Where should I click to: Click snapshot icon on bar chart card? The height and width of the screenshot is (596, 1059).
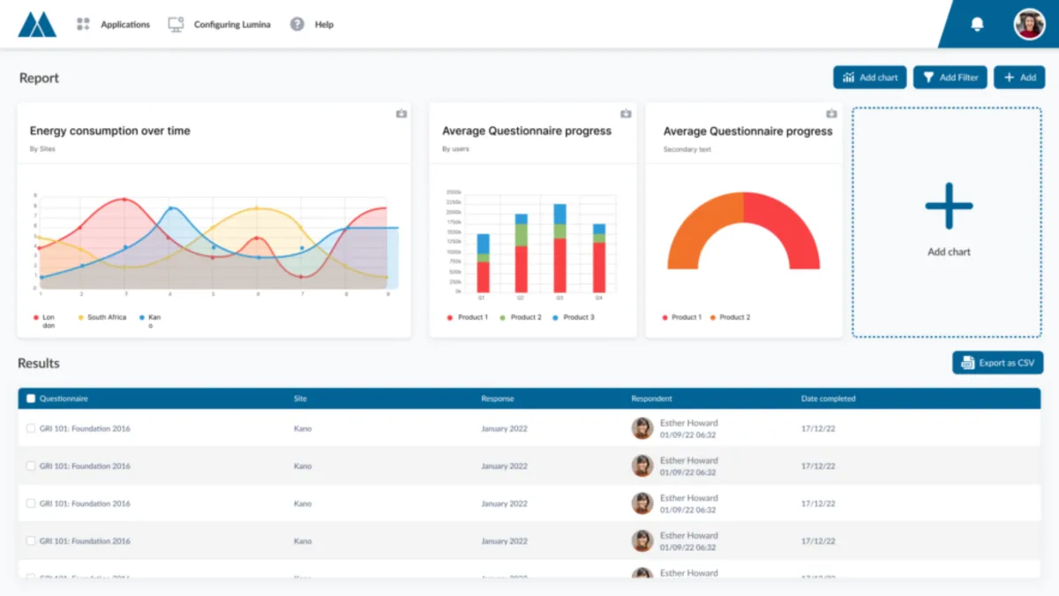point(626,114)
